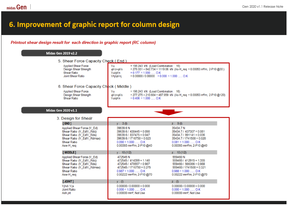The image size is (288, 206).
Task: Click the 'Applied Shear Force (V_Ed)' label in MIDDLE section
Action: tap(80, 157)
